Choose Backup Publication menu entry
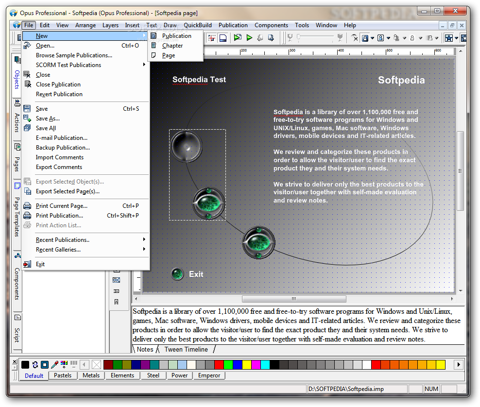 [86, 148]
